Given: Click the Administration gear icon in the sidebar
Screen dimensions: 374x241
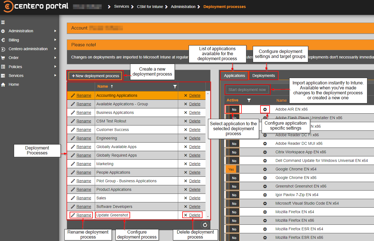Looking at the screenshot, I should click(x=3, y=31).
